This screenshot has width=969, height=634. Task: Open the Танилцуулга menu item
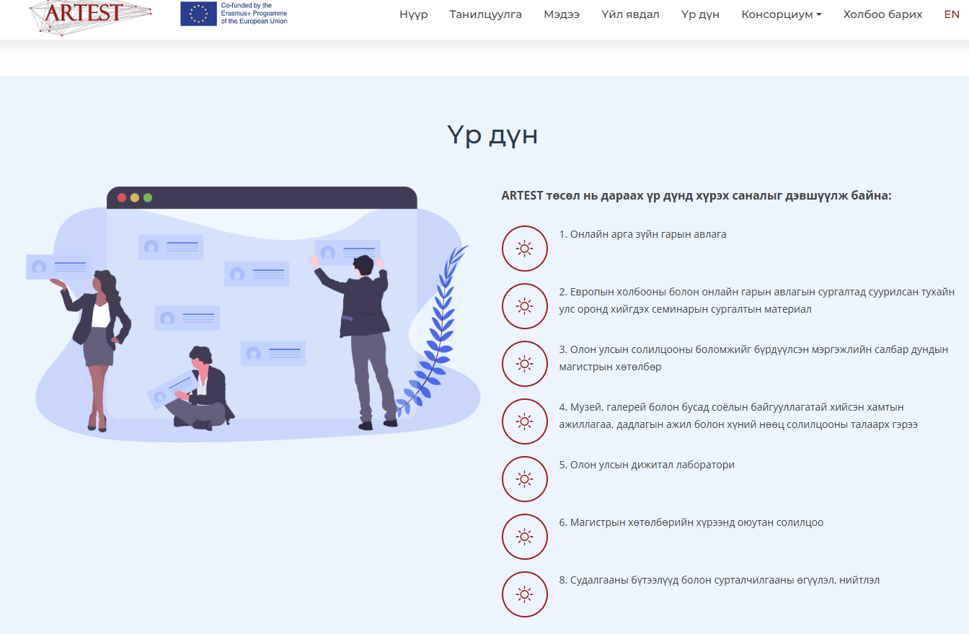[486, 14]
